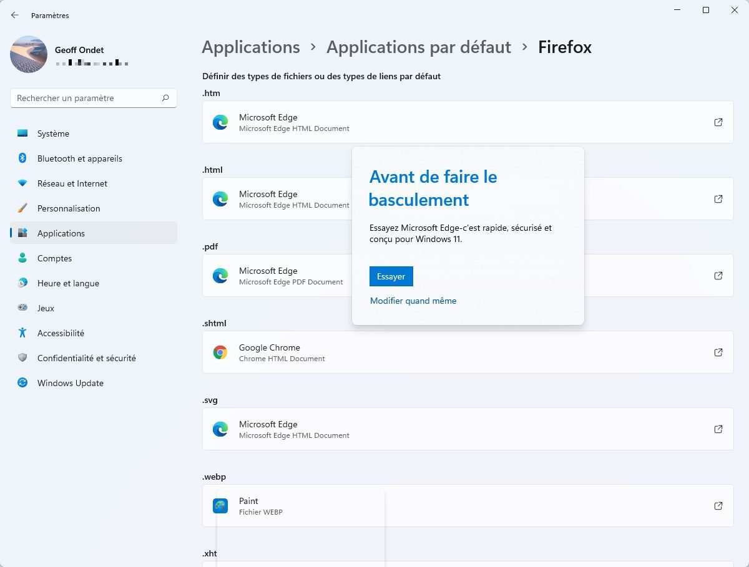The height and width of the screenshot is (567, 749).
Task: Click the Bluetooth icon in sidebar
Action: (x=22, y=158)
